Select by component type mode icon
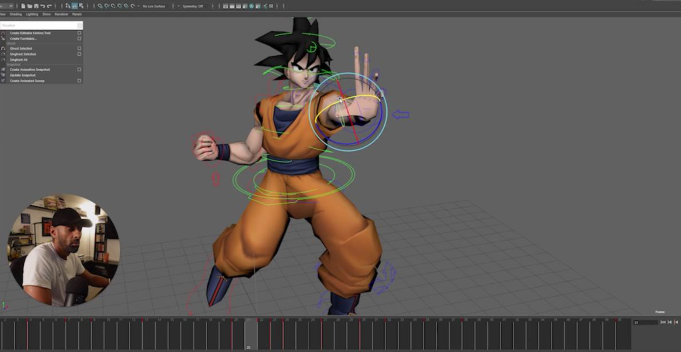The image size is (681, 352). [81, 6]
